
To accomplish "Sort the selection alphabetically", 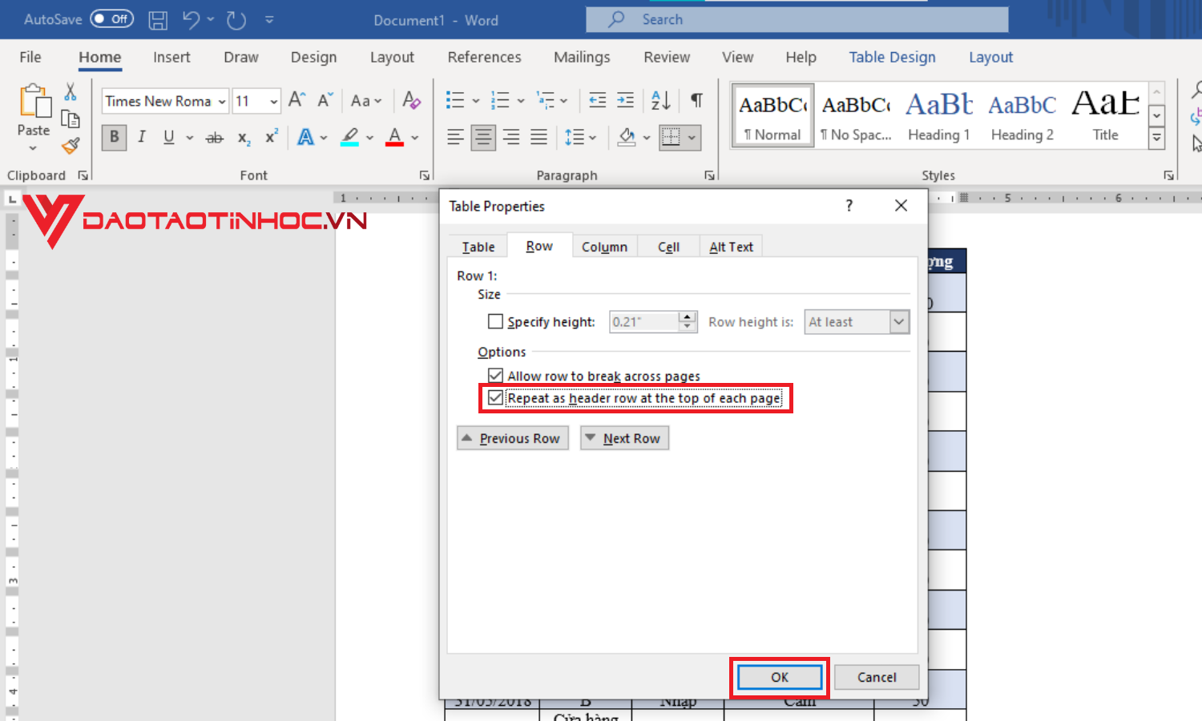I will pos(661,100).
